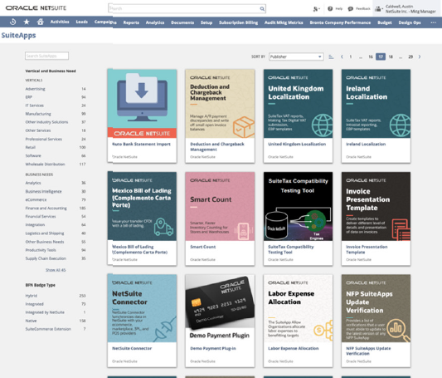Open Ireland Localization card image
Viewport: 442px width, 378px height.
tap(376, 104)
